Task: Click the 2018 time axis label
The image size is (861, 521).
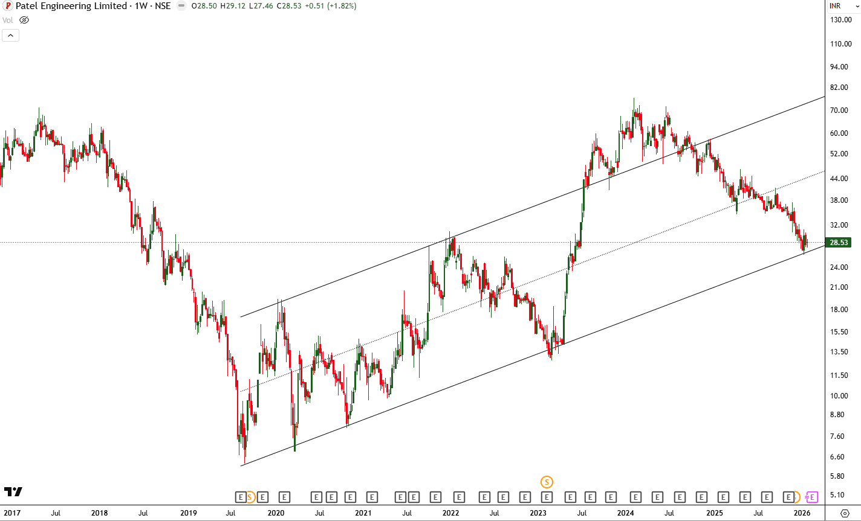Action: point(100,513)
